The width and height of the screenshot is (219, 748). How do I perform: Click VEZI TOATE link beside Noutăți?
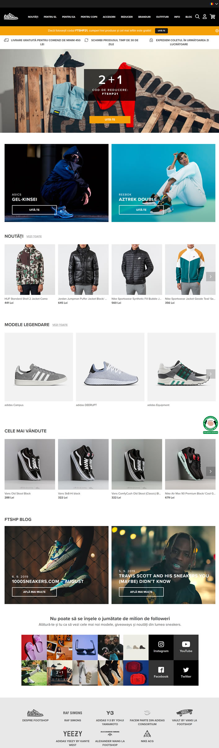(34, 236)
